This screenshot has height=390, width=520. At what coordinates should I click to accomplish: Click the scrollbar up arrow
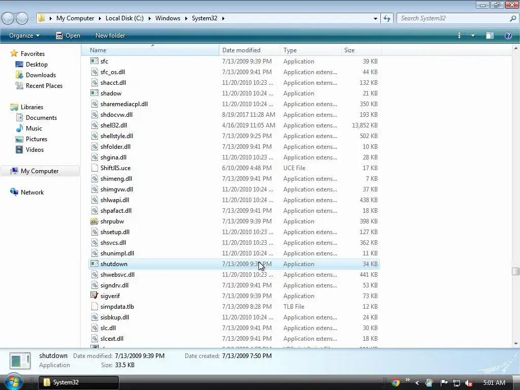(516, 48)
